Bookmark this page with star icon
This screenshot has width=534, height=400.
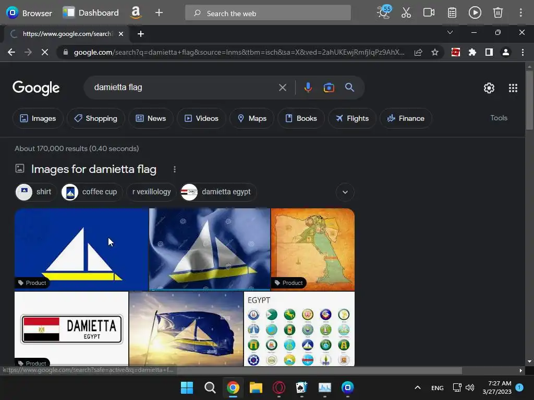(435, 53)
